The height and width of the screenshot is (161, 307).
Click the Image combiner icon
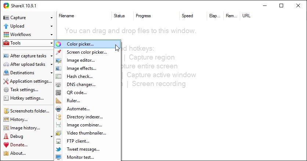pyautogui.click(x=58, y=125)
